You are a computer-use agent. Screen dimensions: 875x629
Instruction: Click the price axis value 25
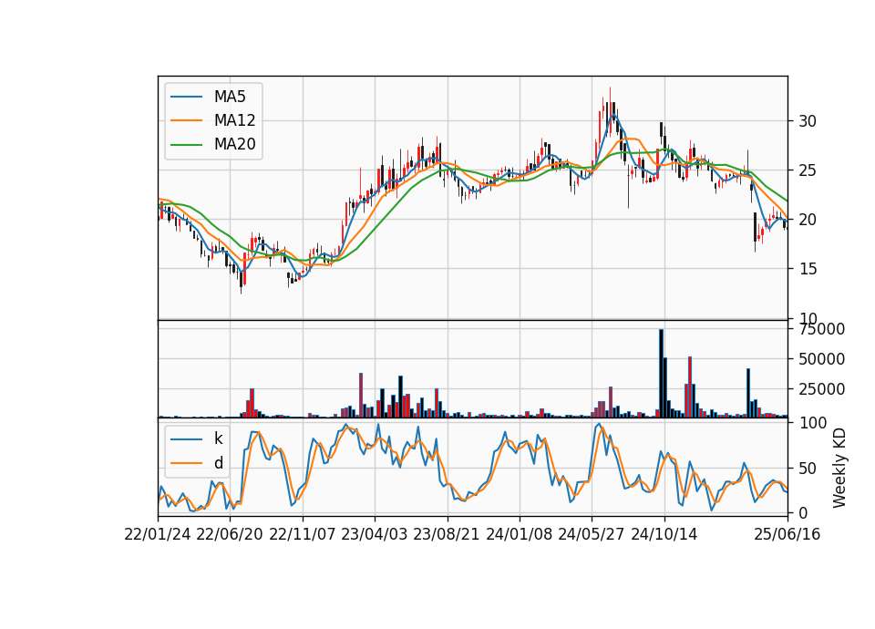[x=808, y=170]
